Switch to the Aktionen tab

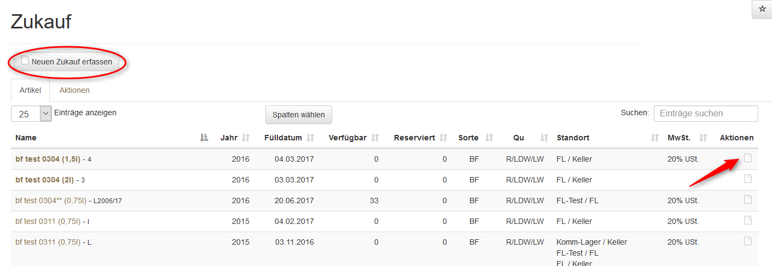point(74,90)
